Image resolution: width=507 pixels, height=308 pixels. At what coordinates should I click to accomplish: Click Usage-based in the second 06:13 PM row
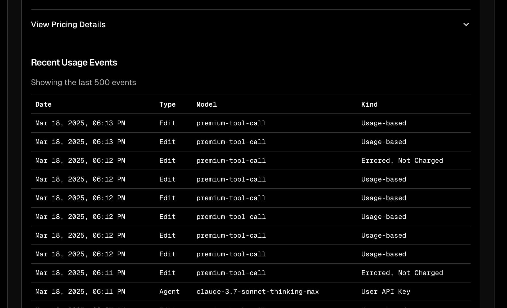click(384, 142)
